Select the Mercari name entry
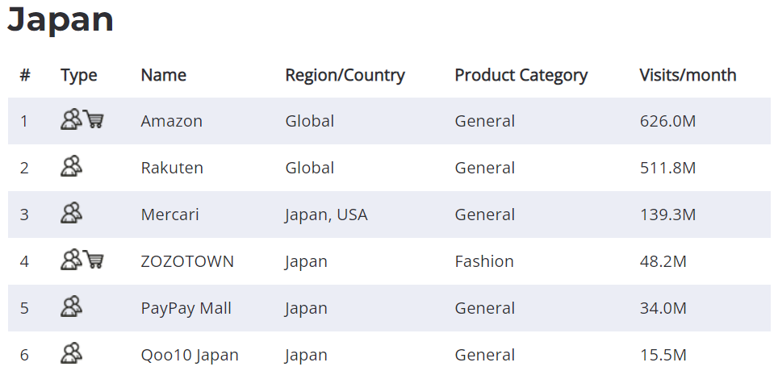This screenshot has width=778, height=375. click(169, 215)
